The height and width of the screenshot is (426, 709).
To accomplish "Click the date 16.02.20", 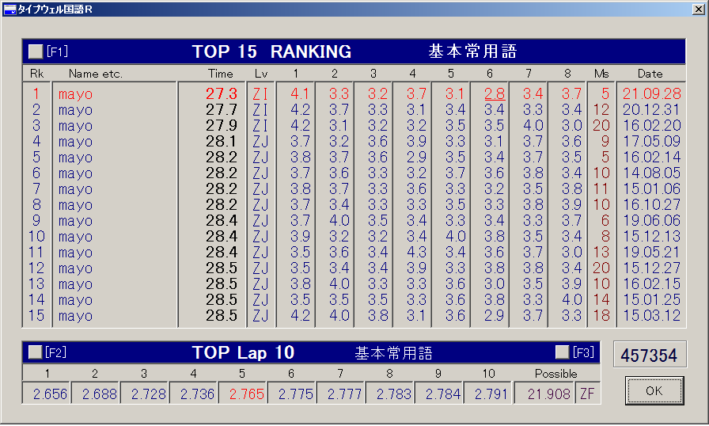I will (651, 125).
